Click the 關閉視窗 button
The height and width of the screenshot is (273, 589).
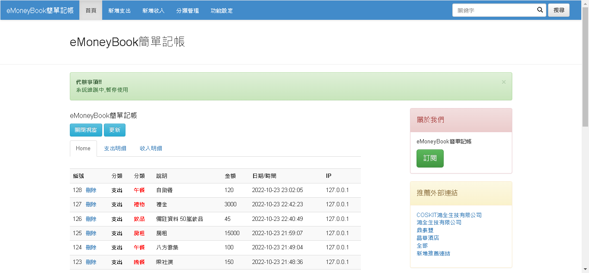pyautogui.click(x=86, y=130)
